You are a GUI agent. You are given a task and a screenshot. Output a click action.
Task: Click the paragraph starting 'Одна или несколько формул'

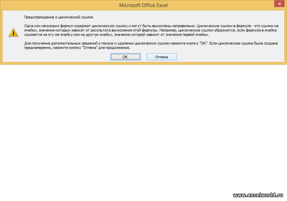[151, 30]
